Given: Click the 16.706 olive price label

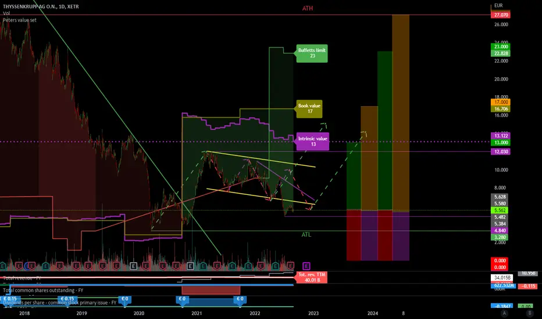Looking at the screenshot, I should 501,108.
